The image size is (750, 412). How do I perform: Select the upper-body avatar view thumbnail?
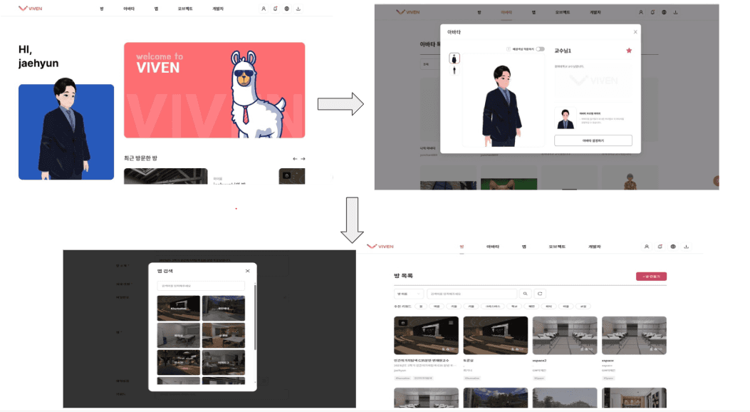(454, 58)
